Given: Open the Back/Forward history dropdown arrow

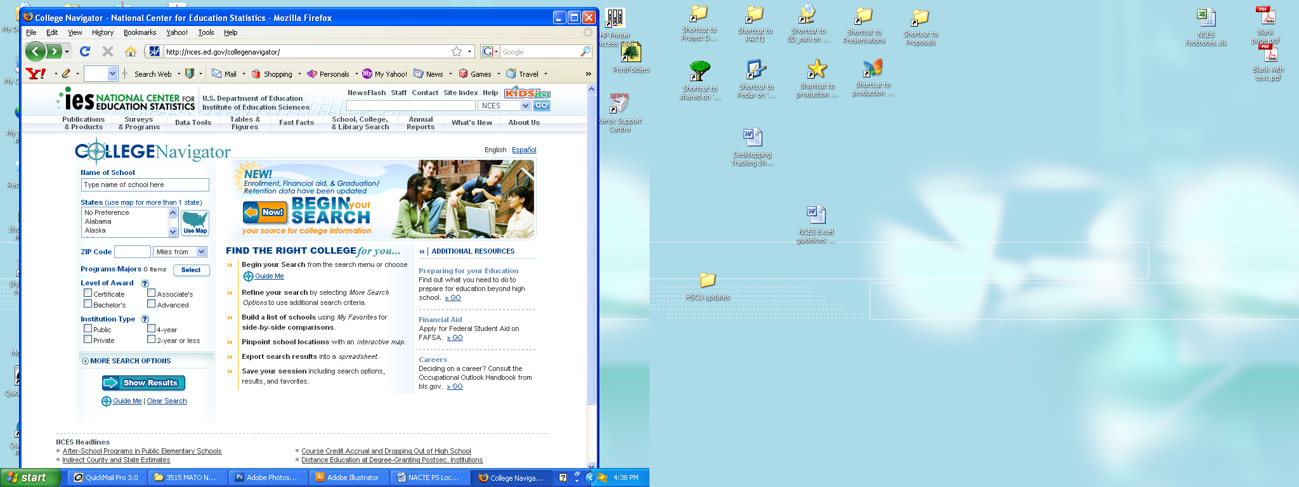Looking at the screenshot, I should pyautogui.click(x=67, y=51).
